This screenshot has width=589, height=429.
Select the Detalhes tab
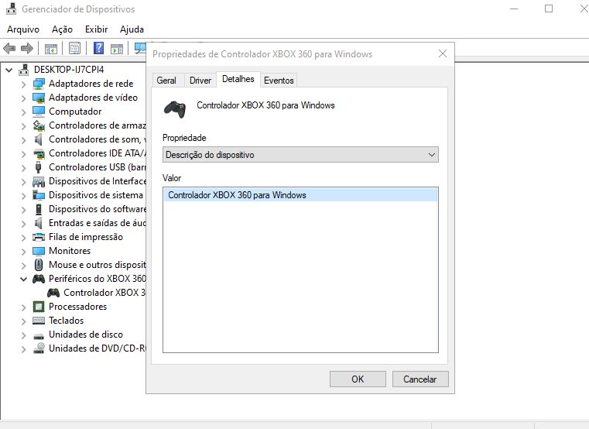coord(238,79)
